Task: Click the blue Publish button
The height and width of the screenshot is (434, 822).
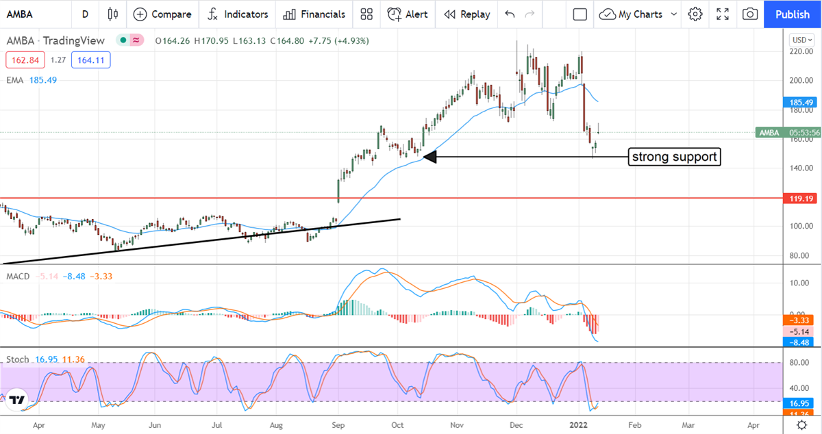Action: point(793,14)
